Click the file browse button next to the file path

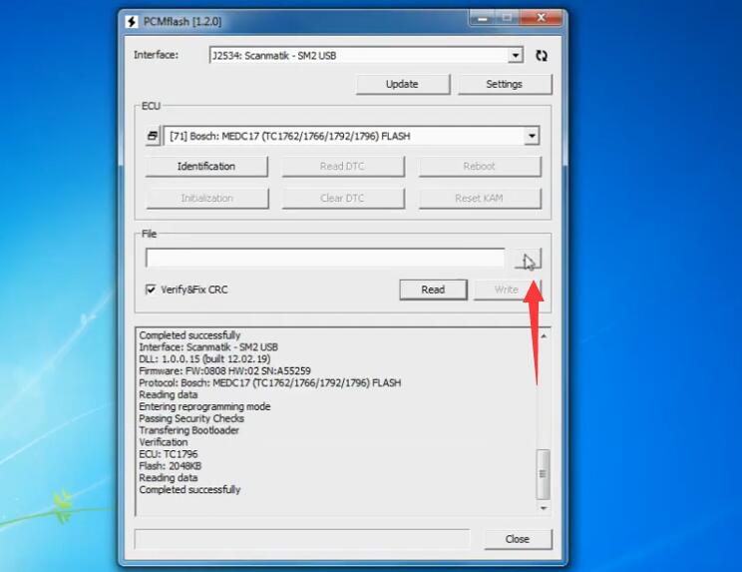click(x=528, y=260)
